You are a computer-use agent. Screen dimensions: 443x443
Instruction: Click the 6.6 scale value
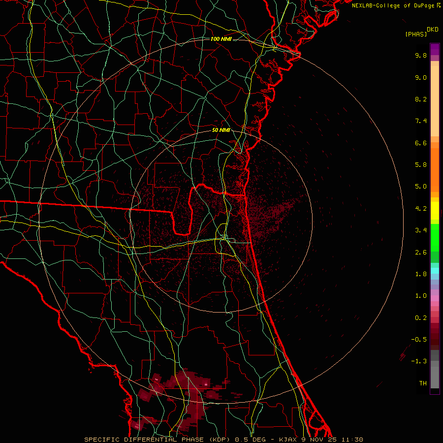pos(421,143)
